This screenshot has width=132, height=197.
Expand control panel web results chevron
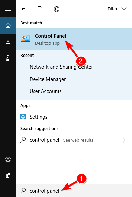tap(124, 140)
